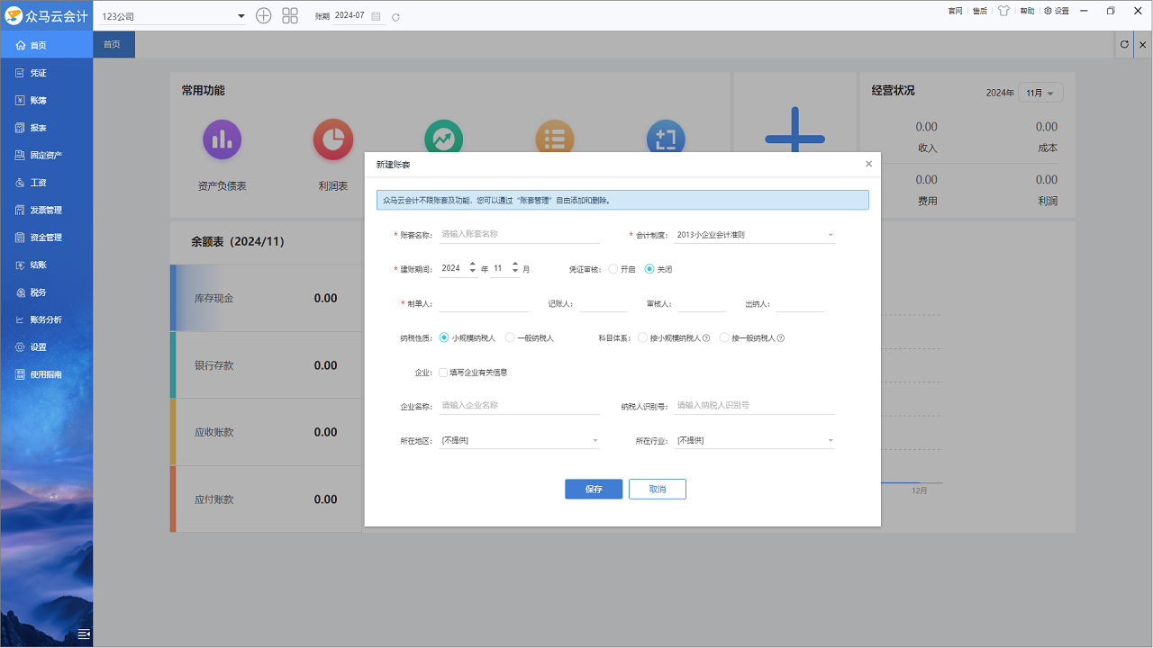
Task: Expand the 会计制度 dropdown
Action: 830,235
